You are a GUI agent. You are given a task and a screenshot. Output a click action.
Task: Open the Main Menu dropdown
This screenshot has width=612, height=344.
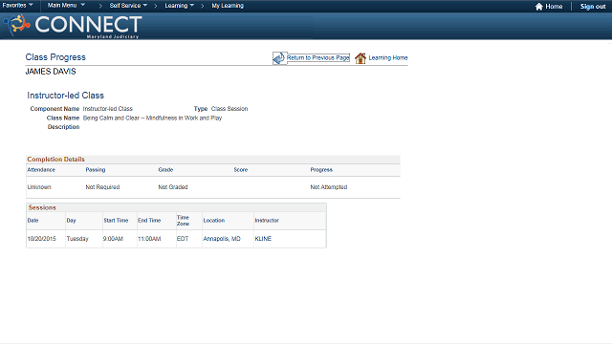pyautogui.click(x=66, y=6)
